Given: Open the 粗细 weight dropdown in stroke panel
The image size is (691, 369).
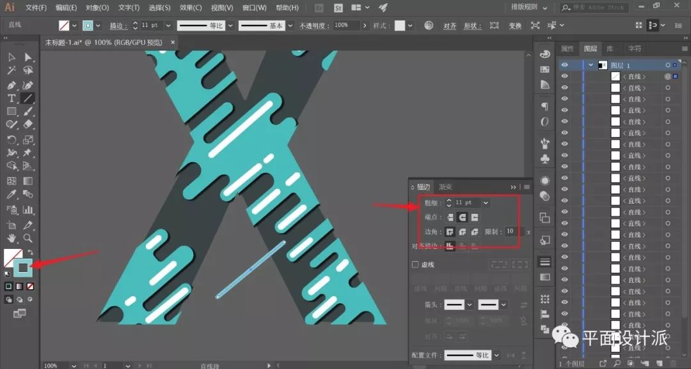Looking at the screenshot, I should 486,202.
